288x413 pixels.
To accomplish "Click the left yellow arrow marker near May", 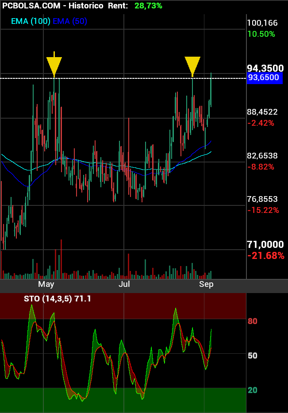I will [54, 66].
